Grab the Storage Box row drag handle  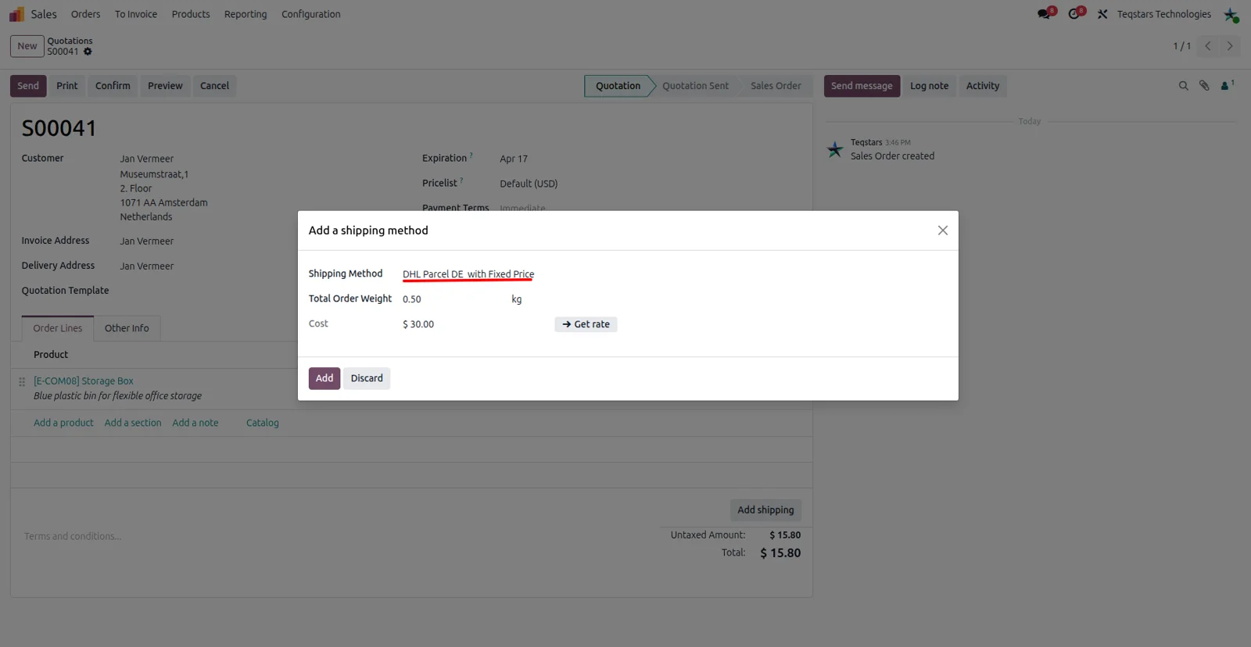22,381
